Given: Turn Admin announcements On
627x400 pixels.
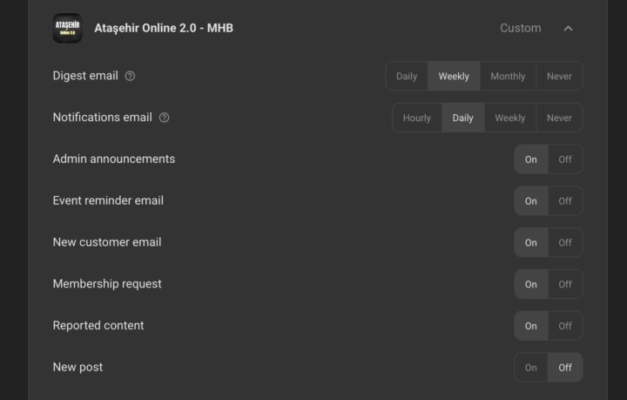Looking at the screenshot, I should coord(531,159).
